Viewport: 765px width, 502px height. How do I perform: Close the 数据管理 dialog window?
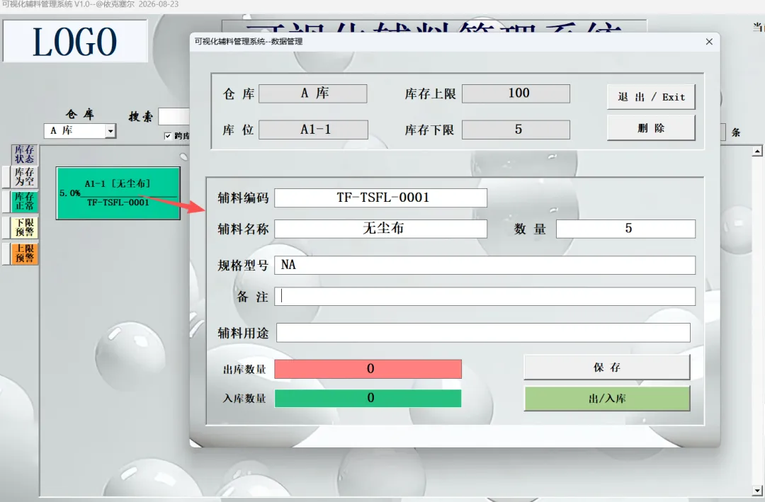tap(709, 42)
